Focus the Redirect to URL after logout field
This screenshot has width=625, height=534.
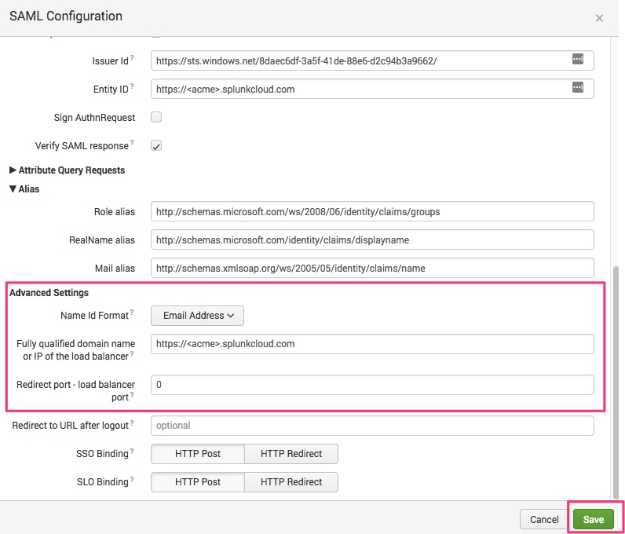[x=372, y=426]
